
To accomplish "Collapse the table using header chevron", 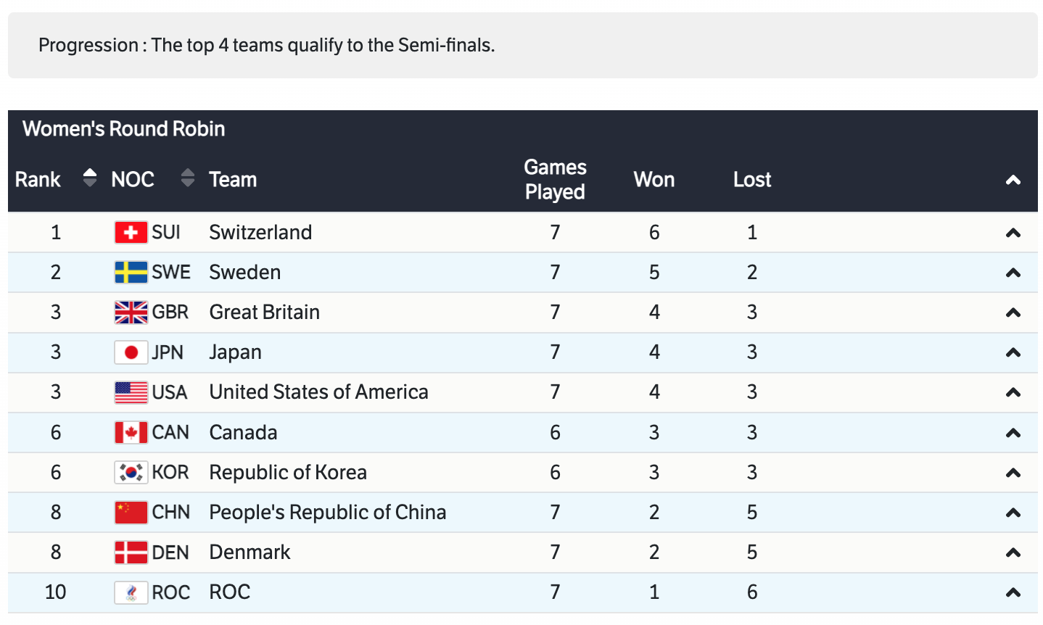I will pyautogui.click(x=1013, y=180).
